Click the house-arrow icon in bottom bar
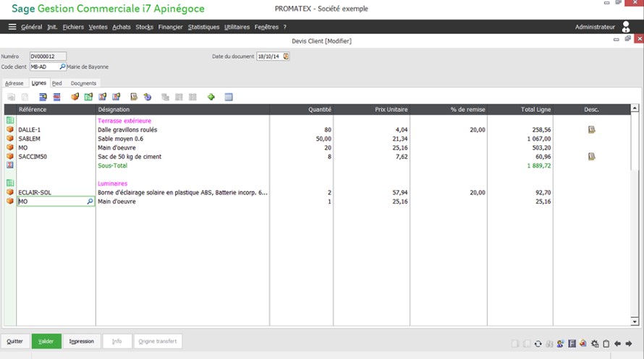Screen dimensions: 644x359 click(x=582, y=344)
